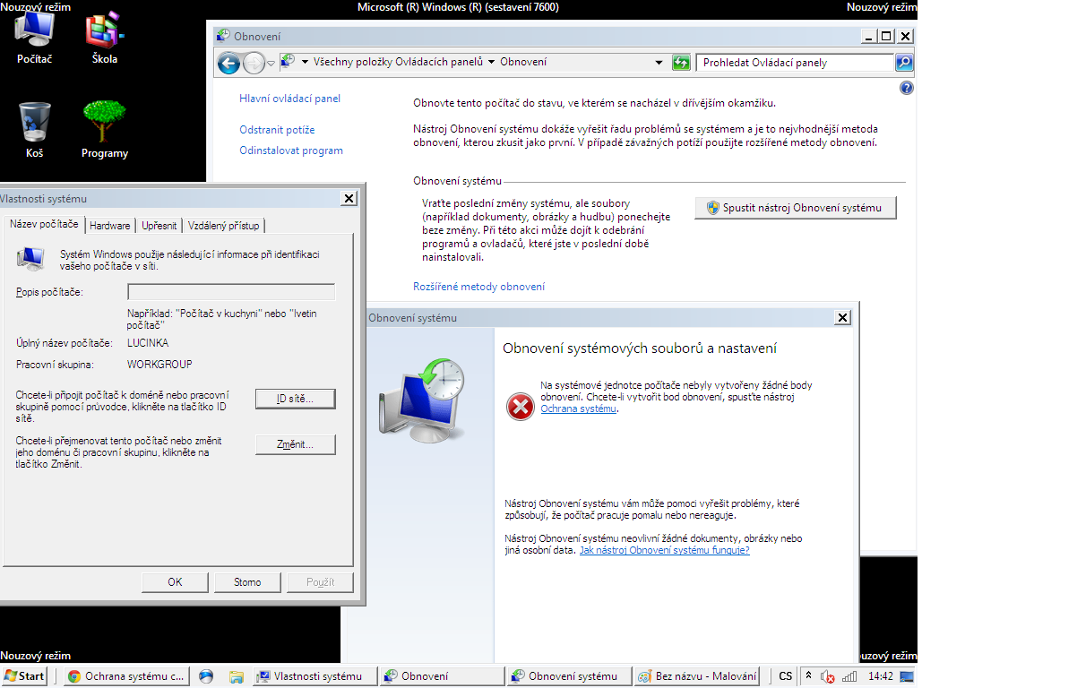Click the Použít button
1077x688 pixels.
(x=320, y=582)
